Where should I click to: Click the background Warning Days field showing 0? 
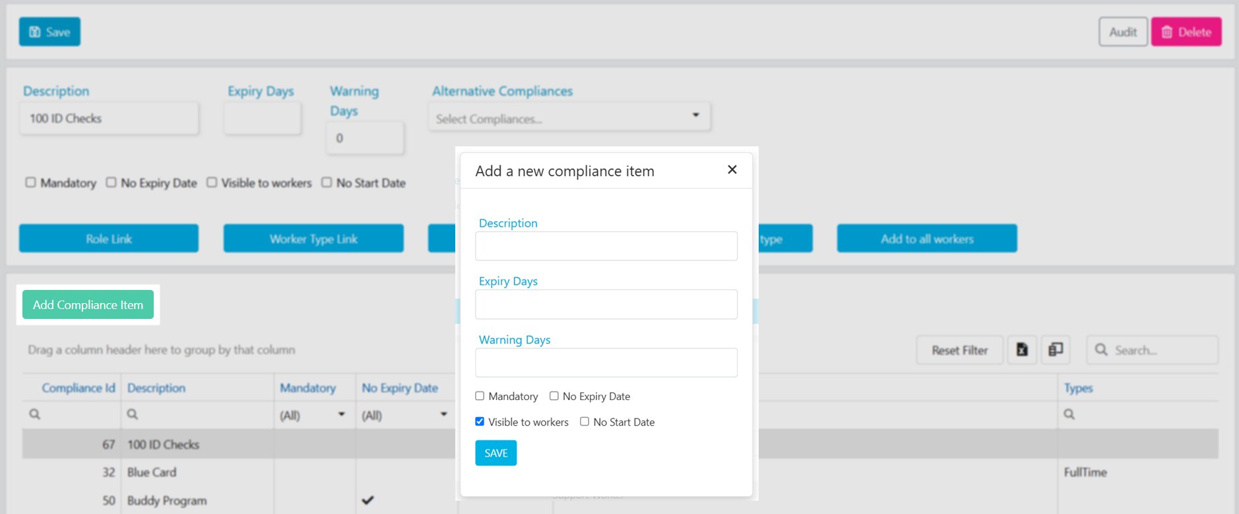pyautogui.click(x=365, y=138)
